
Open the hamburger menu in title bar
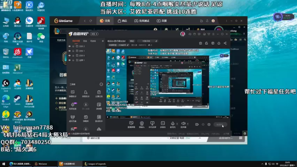pos(213,34)
